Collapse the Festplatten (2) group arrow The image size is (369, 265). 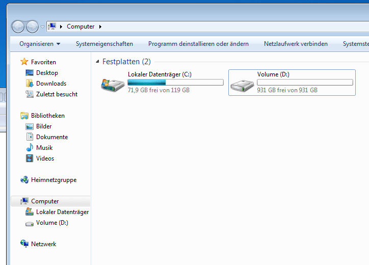97,62
